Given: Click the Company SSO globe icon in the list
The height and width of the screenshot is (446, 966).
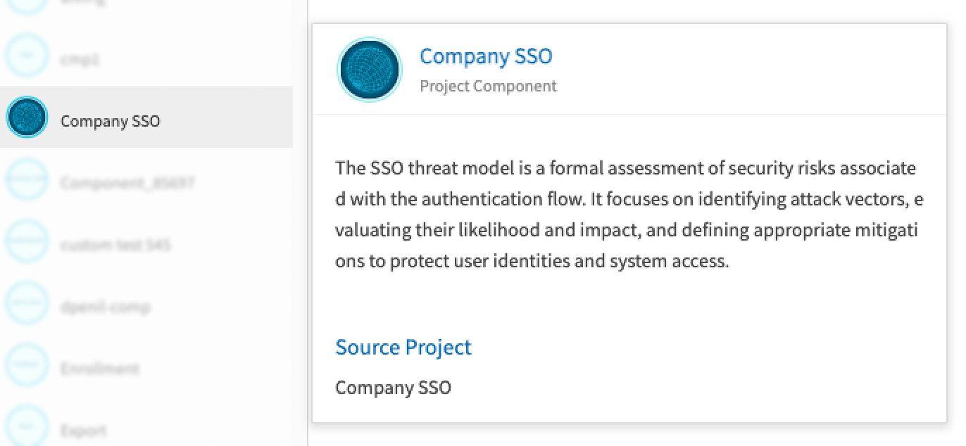Looking at the screenshot, I should pyautogui.click(x=27, y=117).
